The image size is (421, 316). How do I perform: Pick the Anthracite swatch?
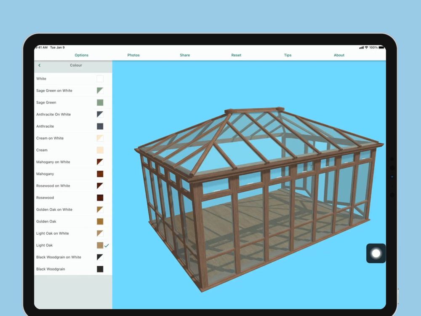(x=100, y=126)
